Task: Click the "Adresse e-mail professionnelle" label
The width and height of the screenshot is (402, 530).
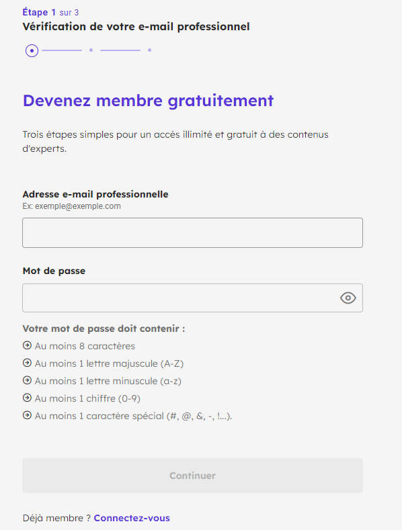Action: (95, 194)
